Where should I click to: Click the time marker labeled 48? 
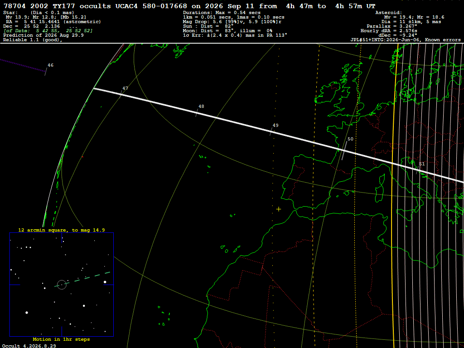[201, 106]
